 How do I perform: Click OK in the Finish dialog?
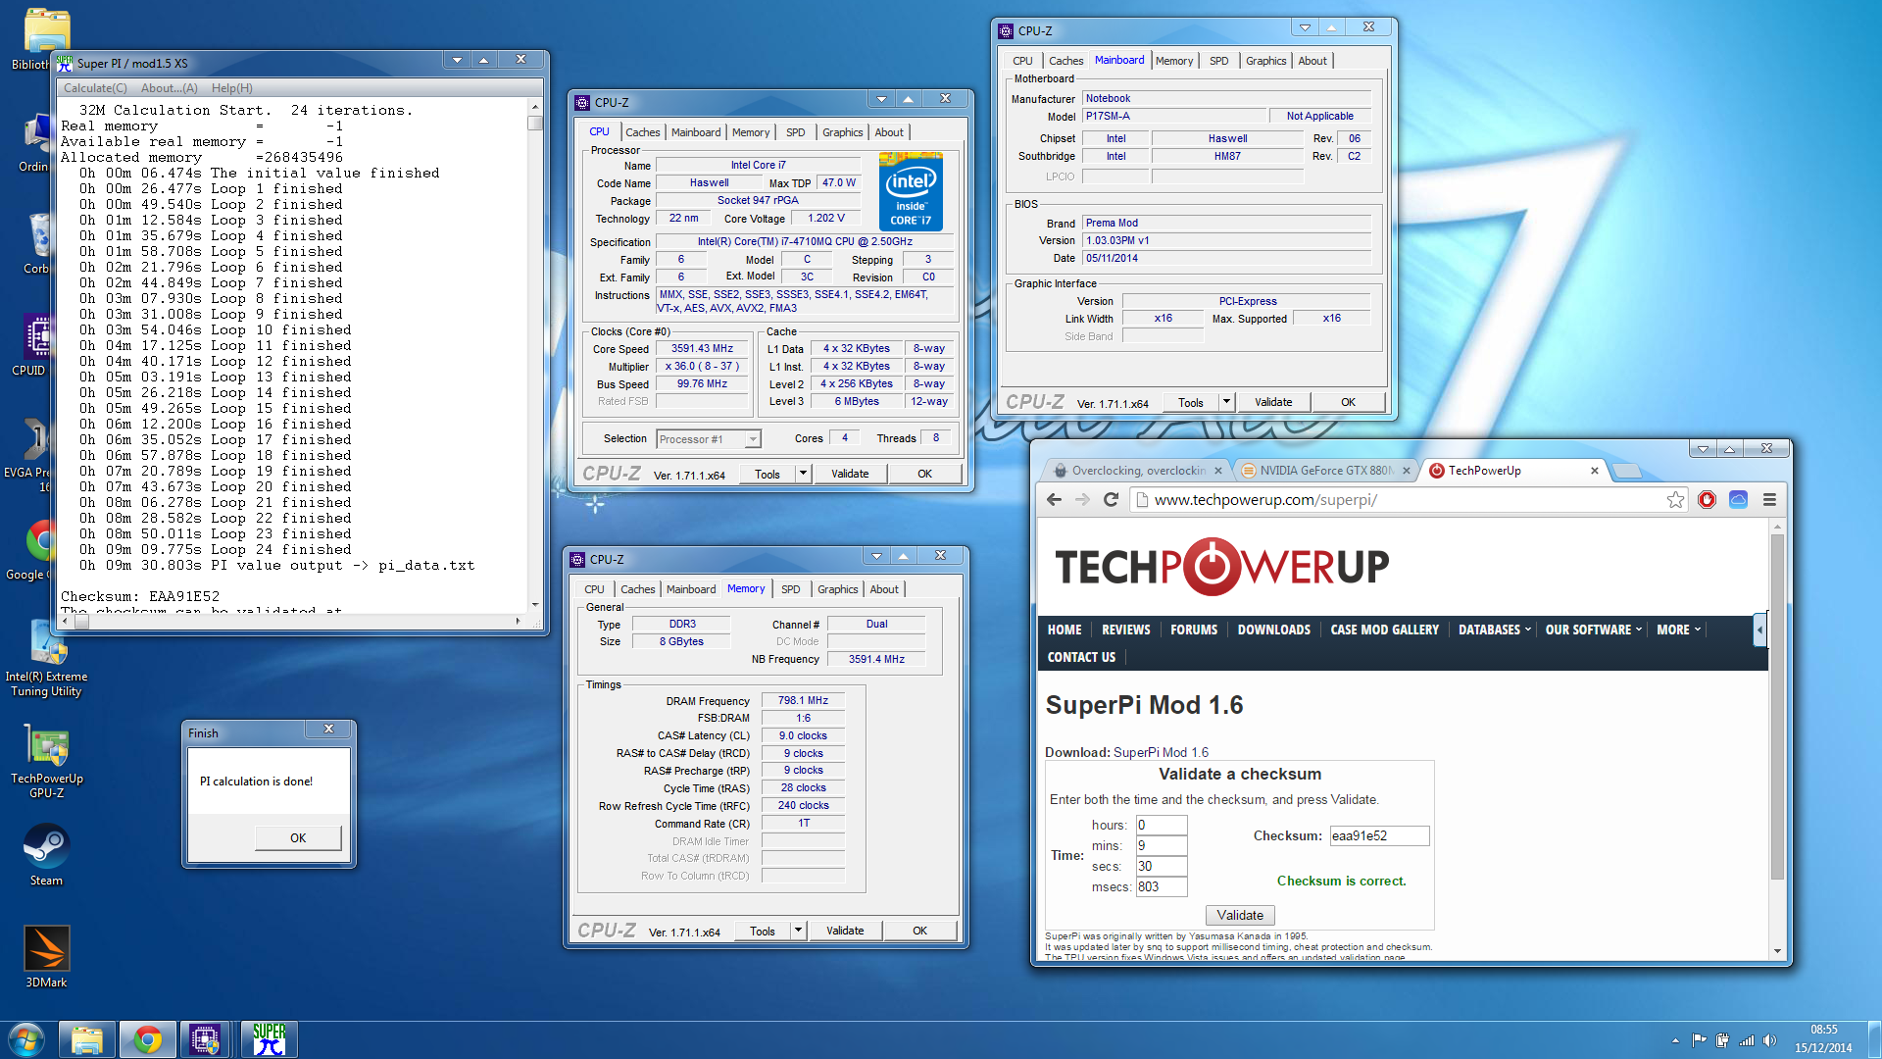(x=298, y=837)
